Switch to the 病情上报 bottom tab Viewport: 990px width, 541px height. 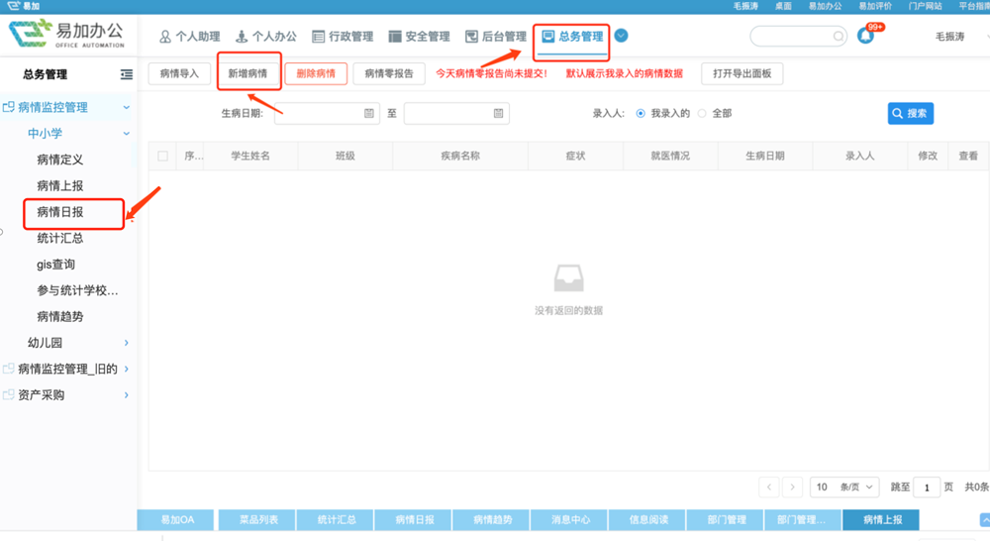pos(882,519)
